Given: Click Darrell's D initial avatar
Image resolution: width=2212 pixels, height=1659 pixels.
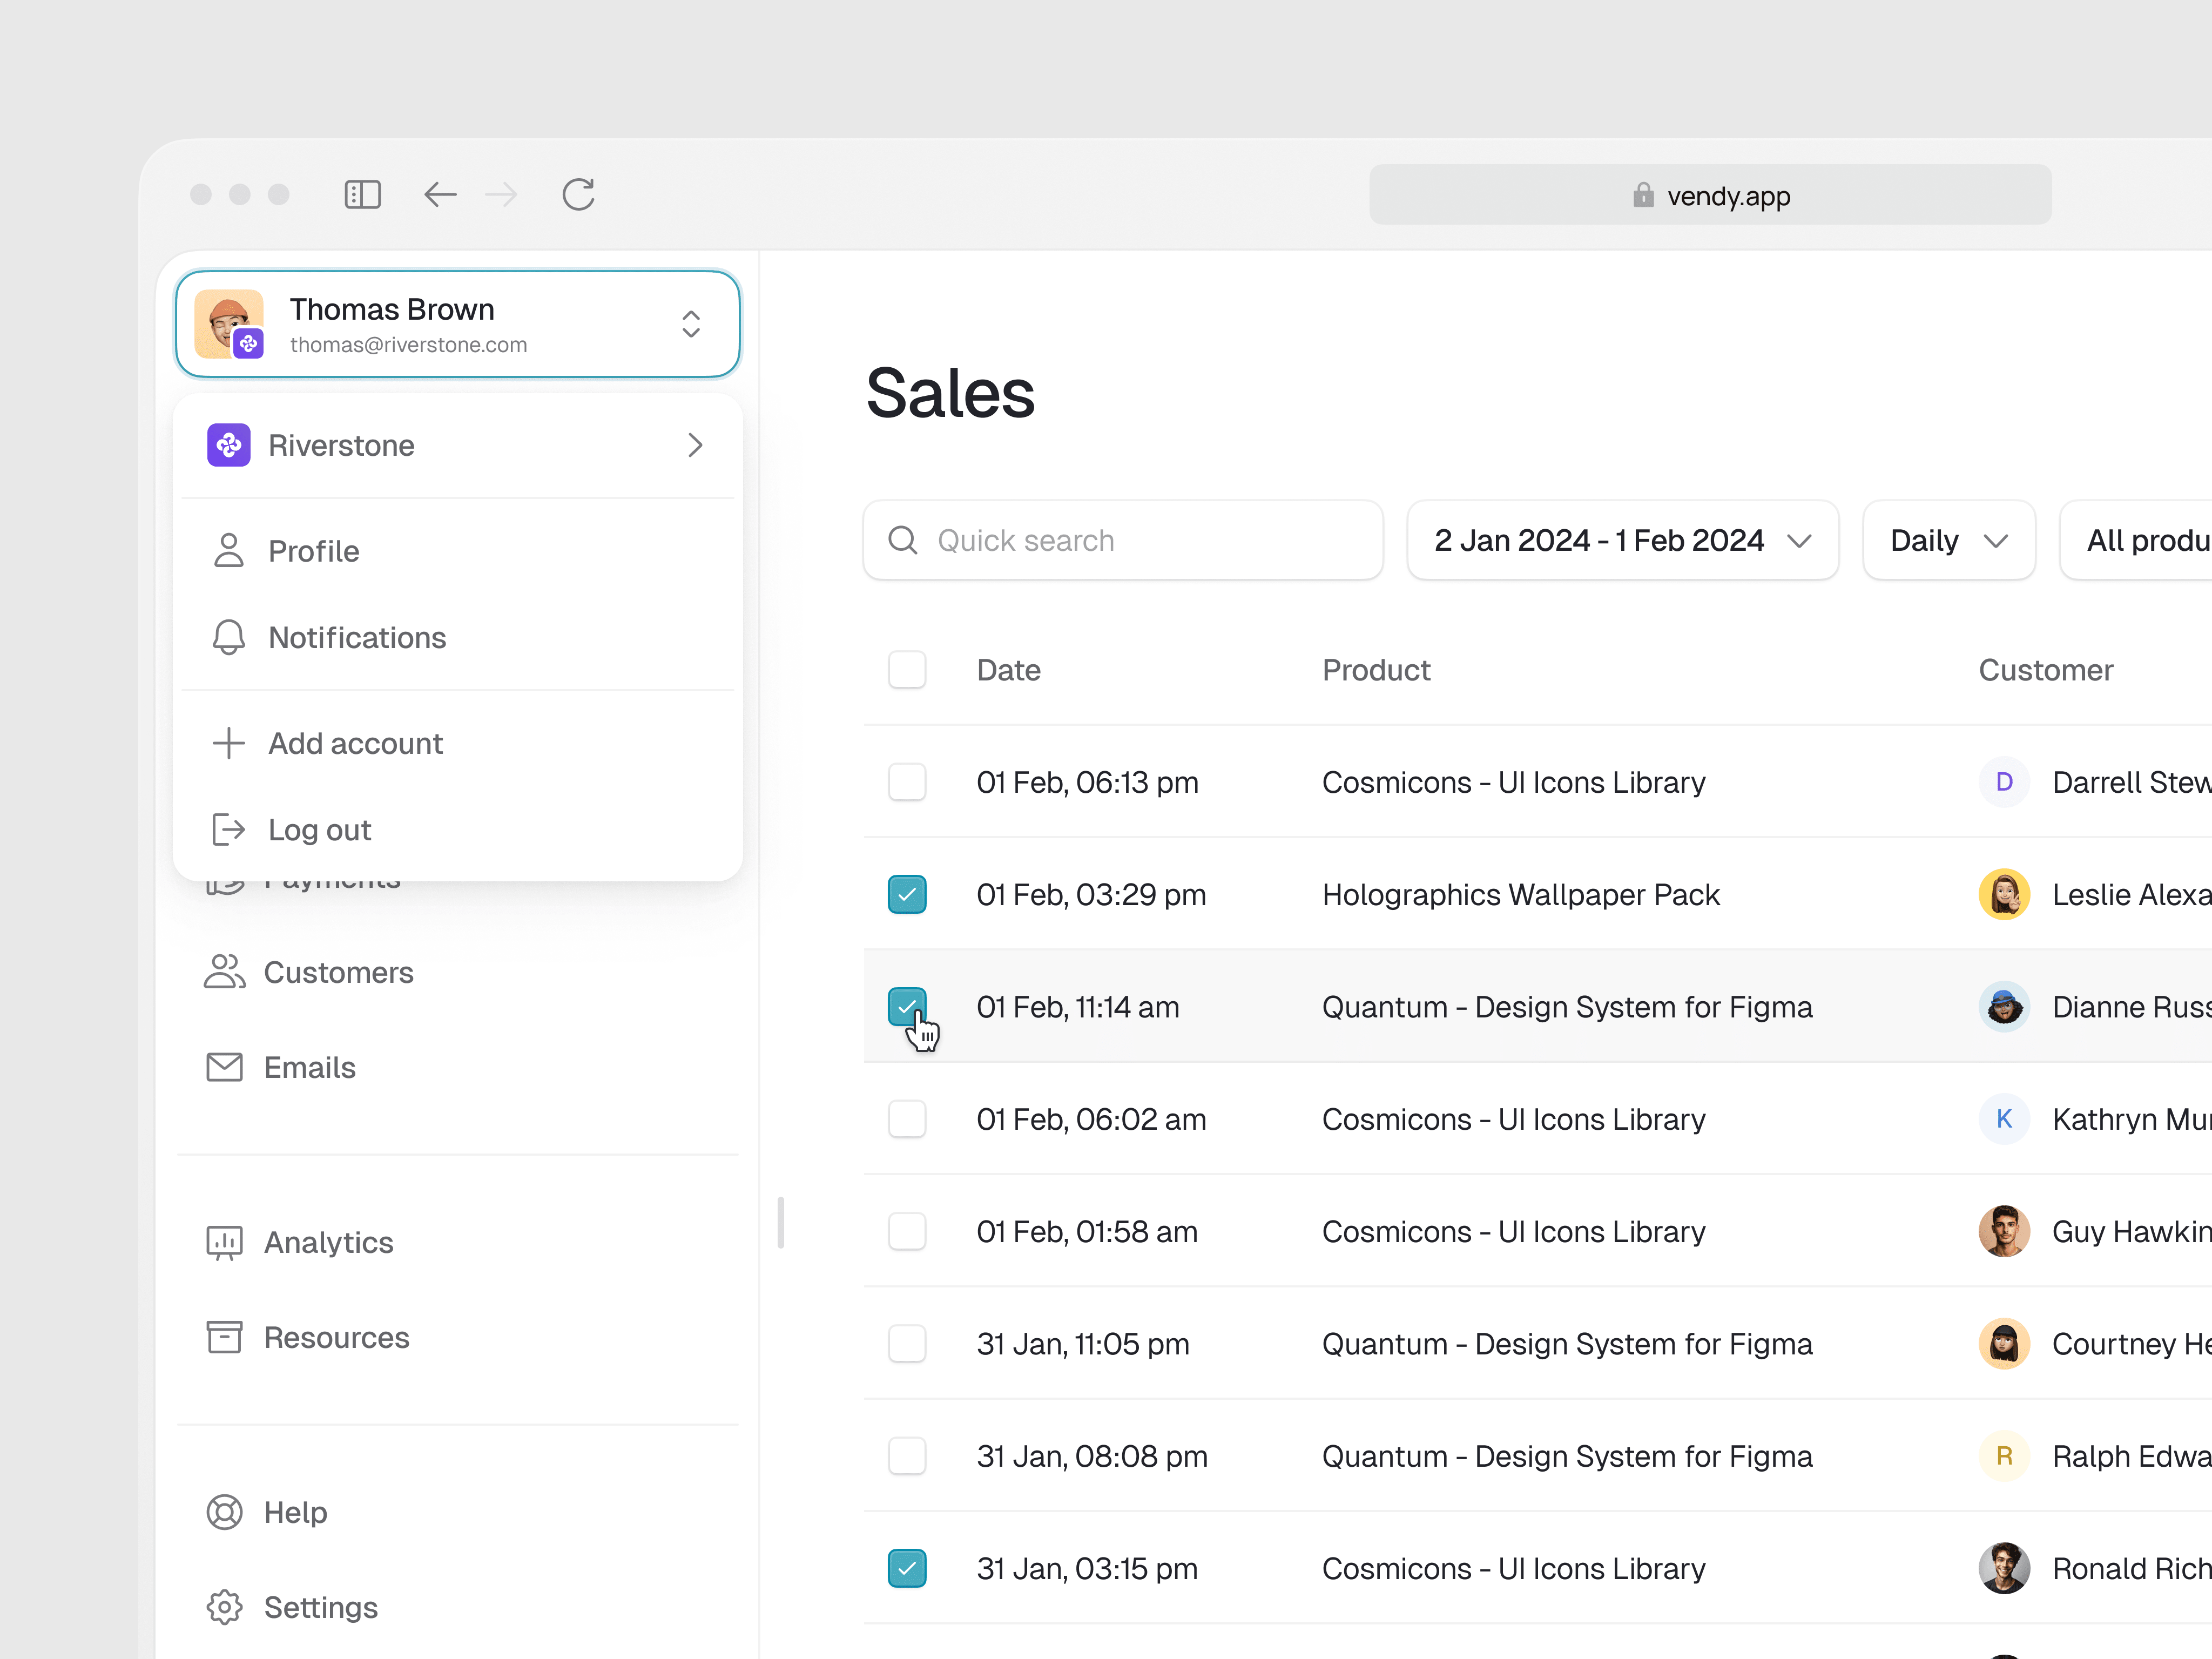Looking at the screenshot, I should [x=2004, y=782].
